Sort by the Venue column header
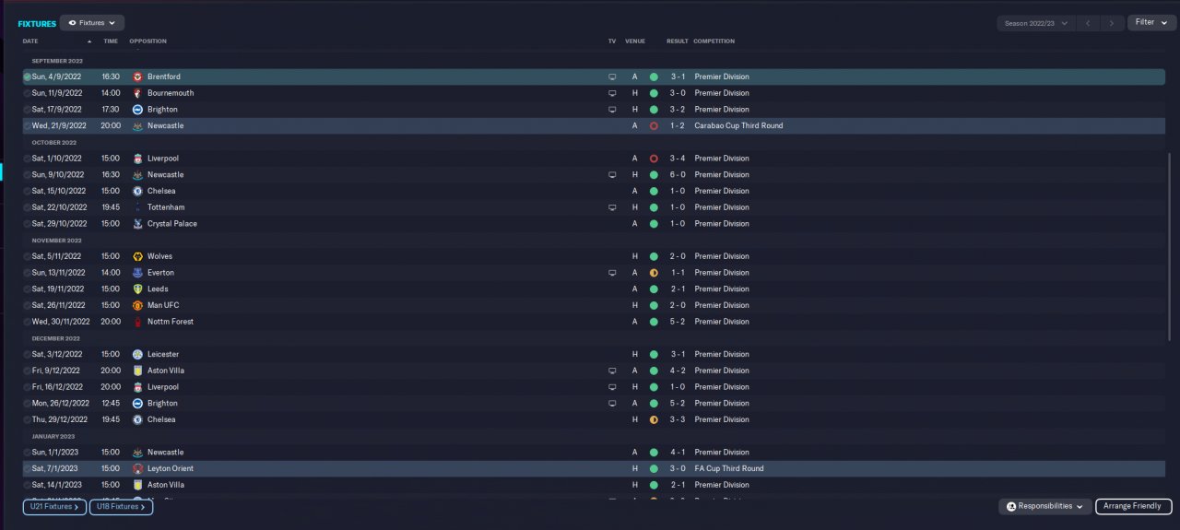1180x530 pixels. 635,41
